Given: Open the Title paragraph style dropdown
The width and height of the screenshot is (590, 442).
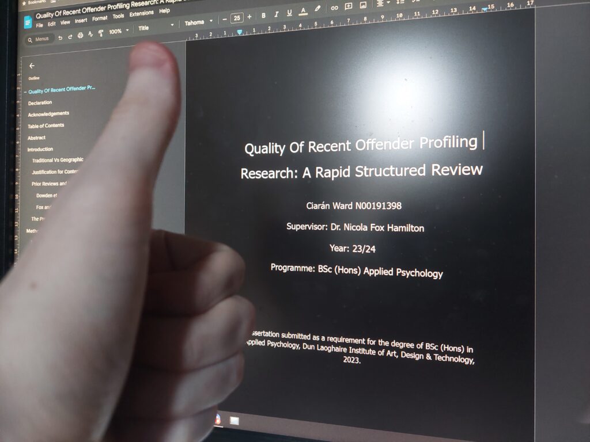Looking at the screenshot, I should click(x=155, y=27).
